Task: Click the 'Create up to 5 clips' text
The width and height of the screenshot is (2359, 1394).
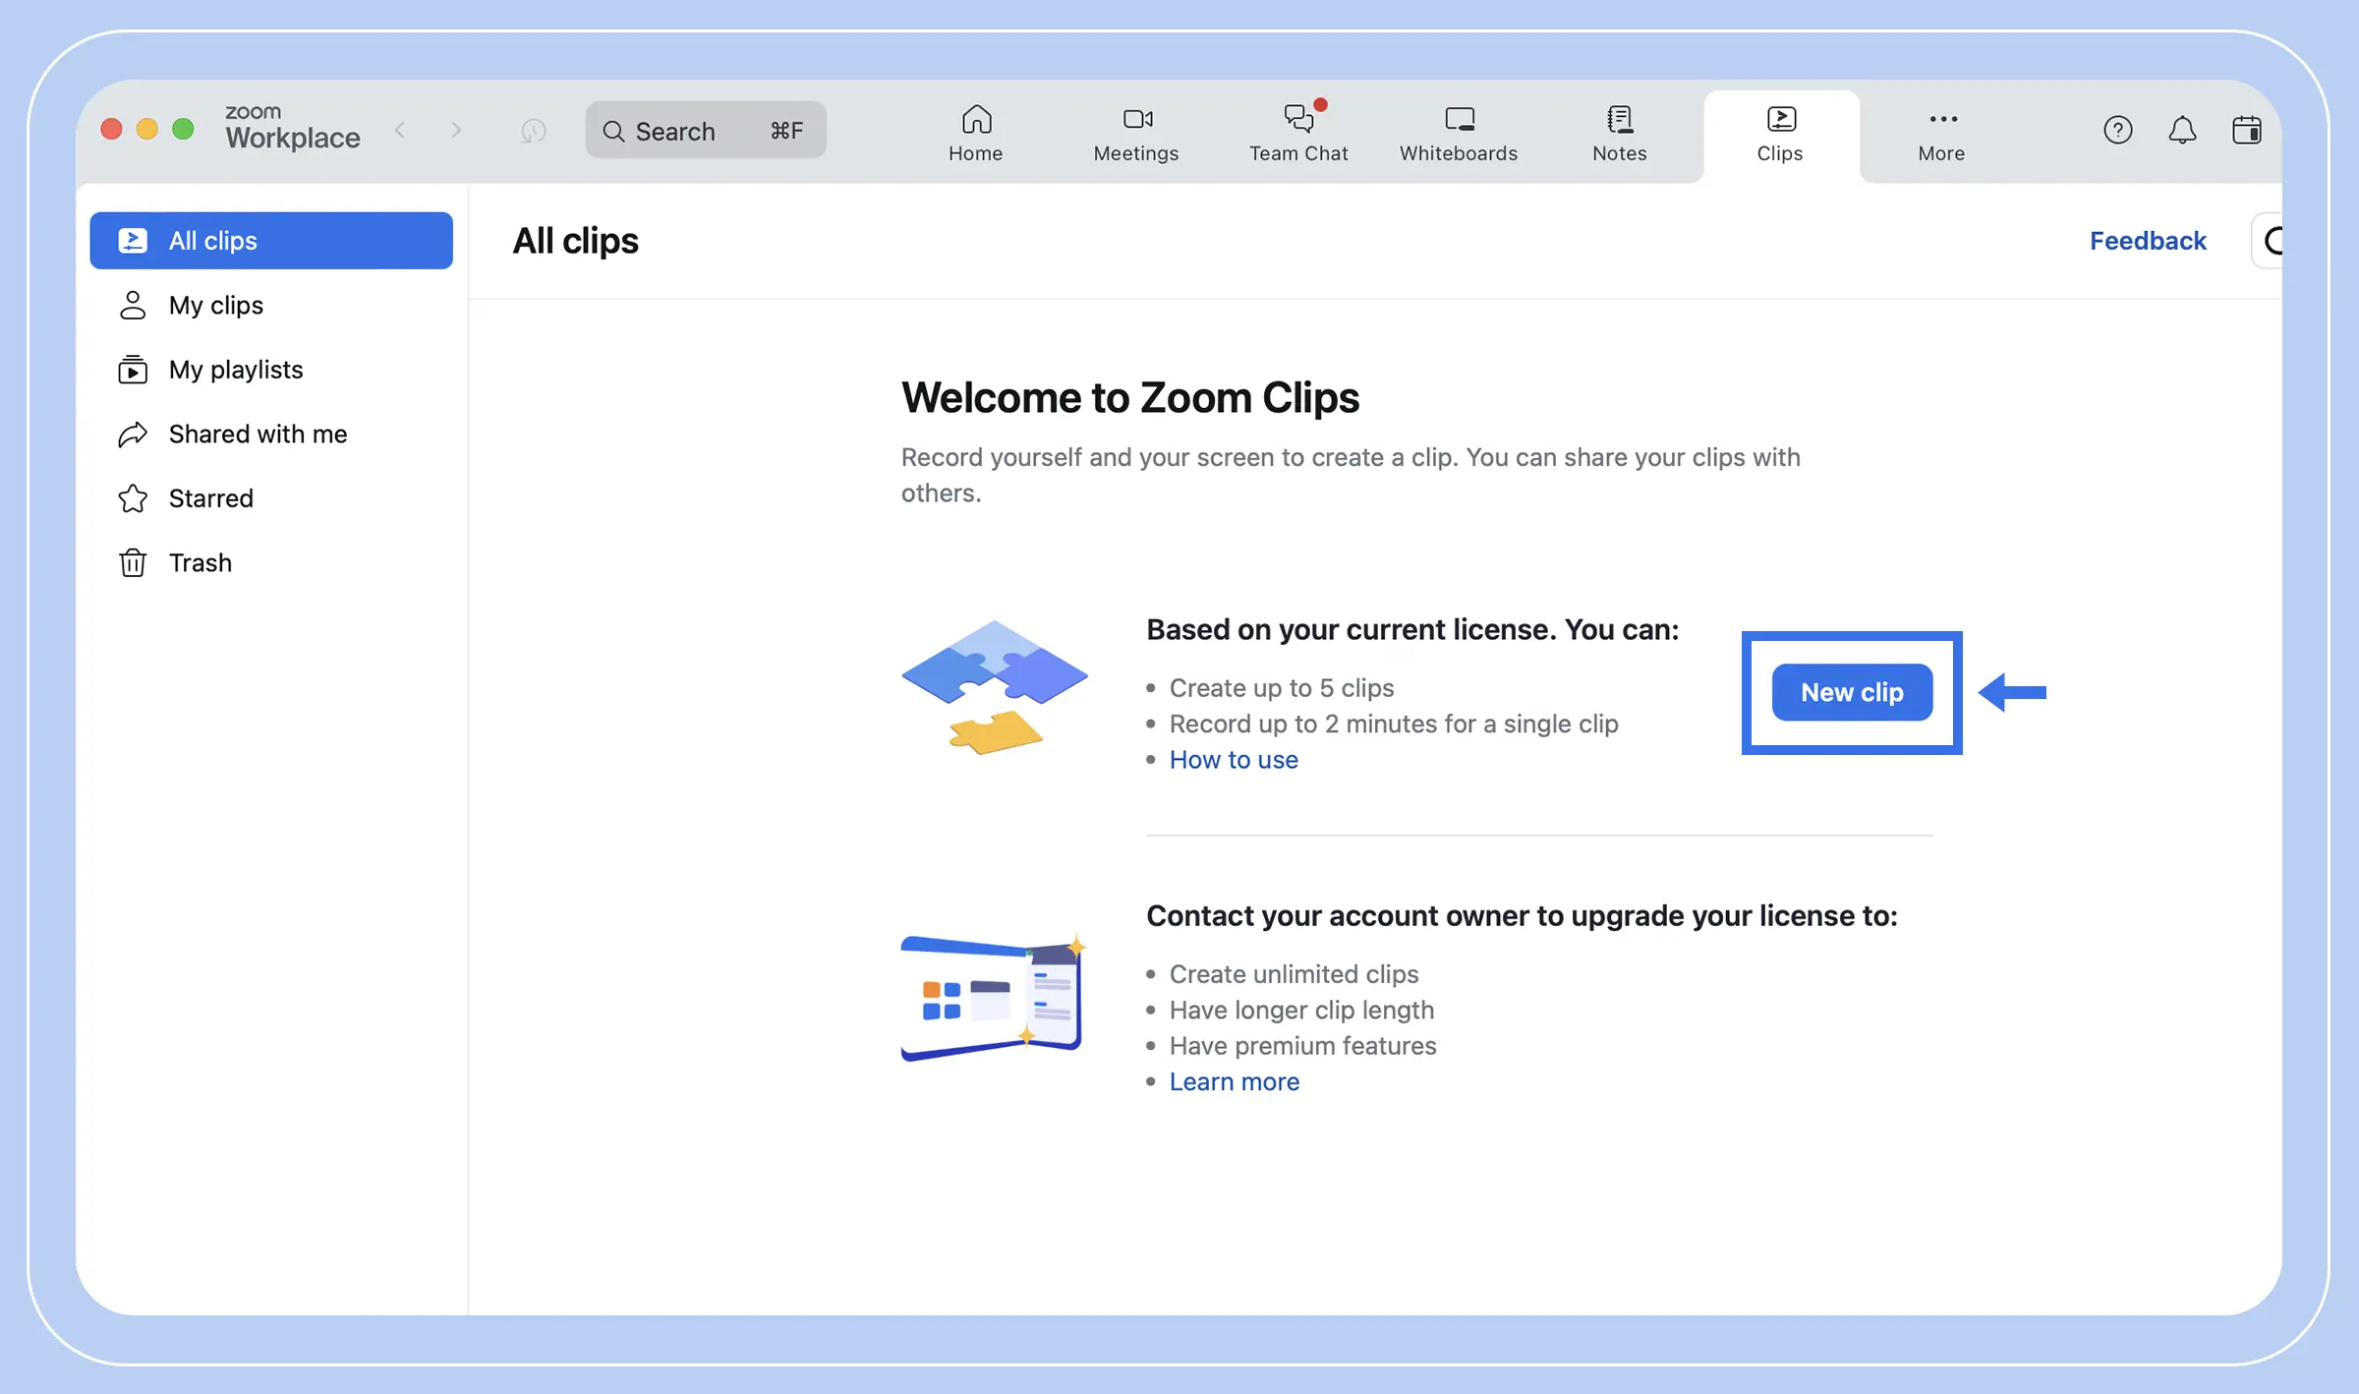Action: [1282, 688]
